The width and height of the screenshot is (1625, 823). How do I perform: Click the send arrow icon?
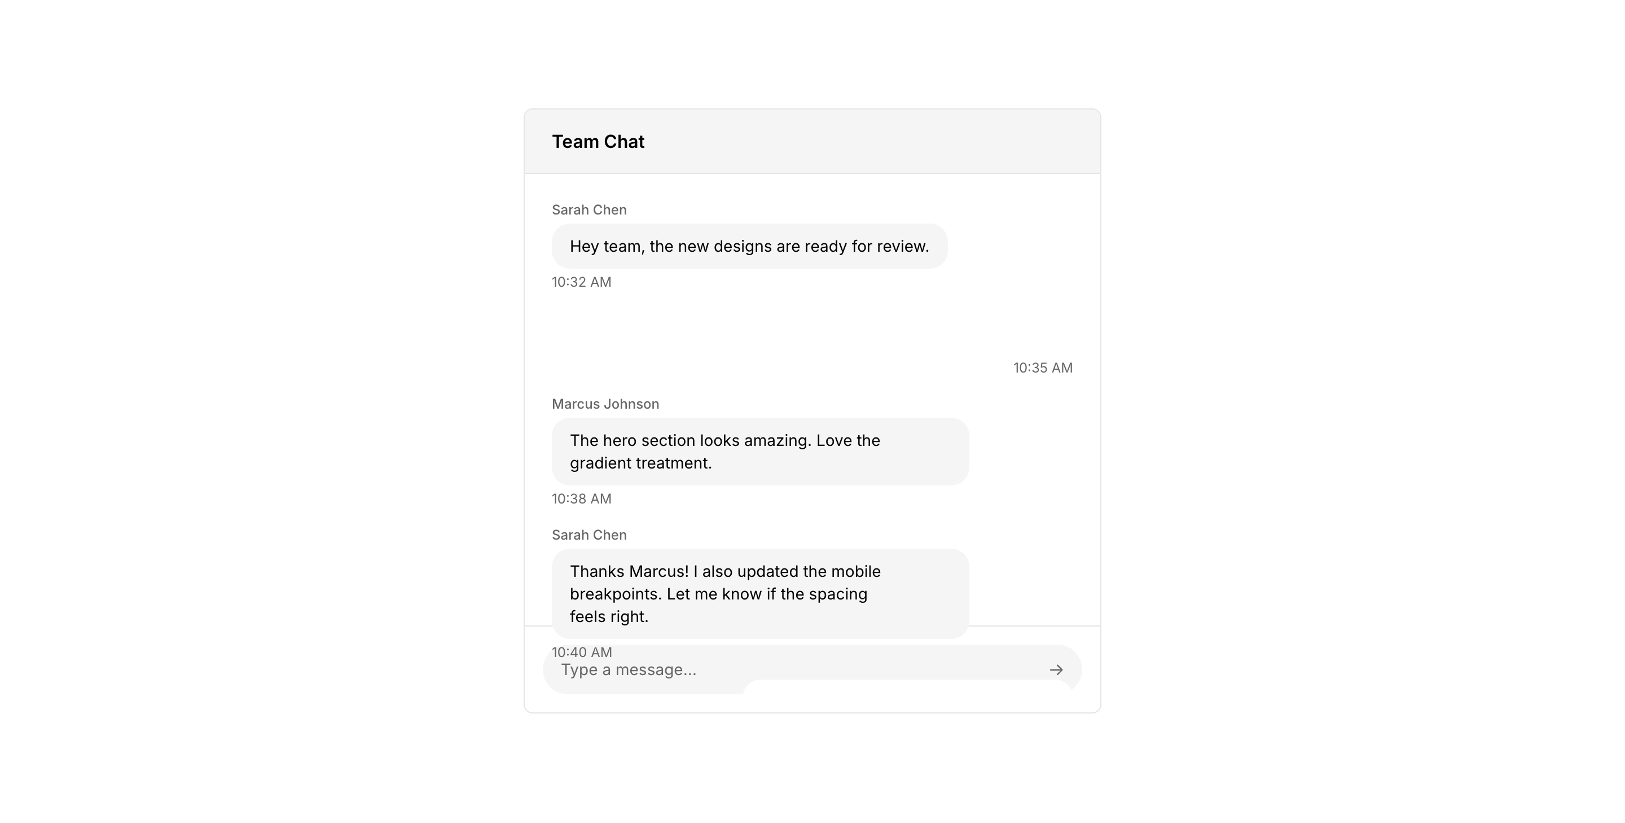click(x=1056, y=669)
